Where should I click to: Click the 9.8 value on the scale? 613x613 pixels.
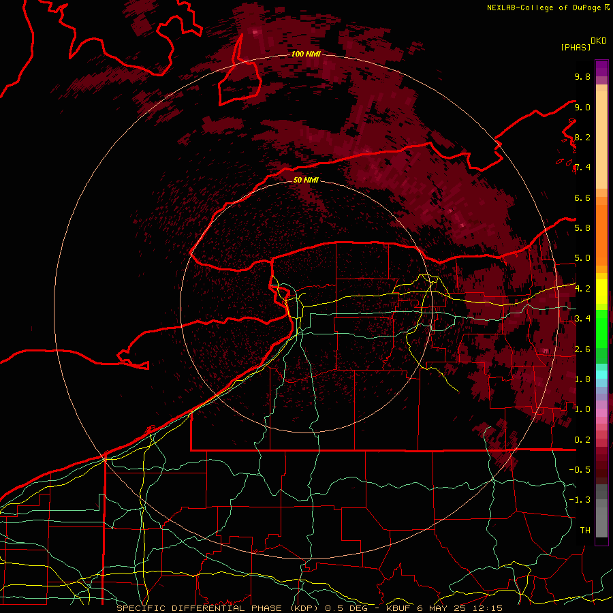(582, 77)
